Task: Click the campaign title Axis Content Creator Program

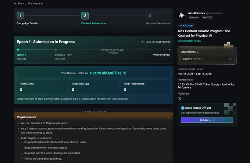Action: [204, 33]
